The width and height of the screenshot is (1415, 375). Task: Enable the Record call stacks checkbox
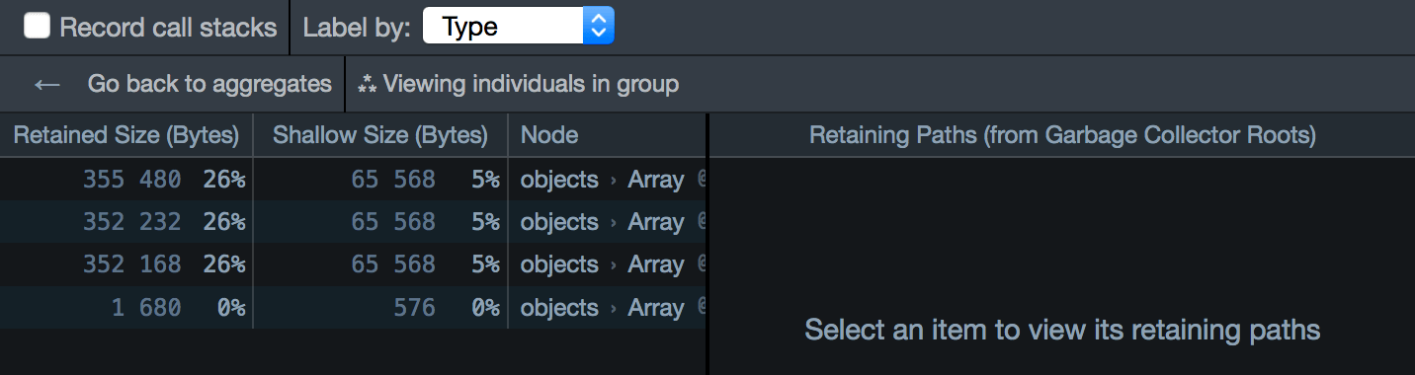[x=37, y=26]
